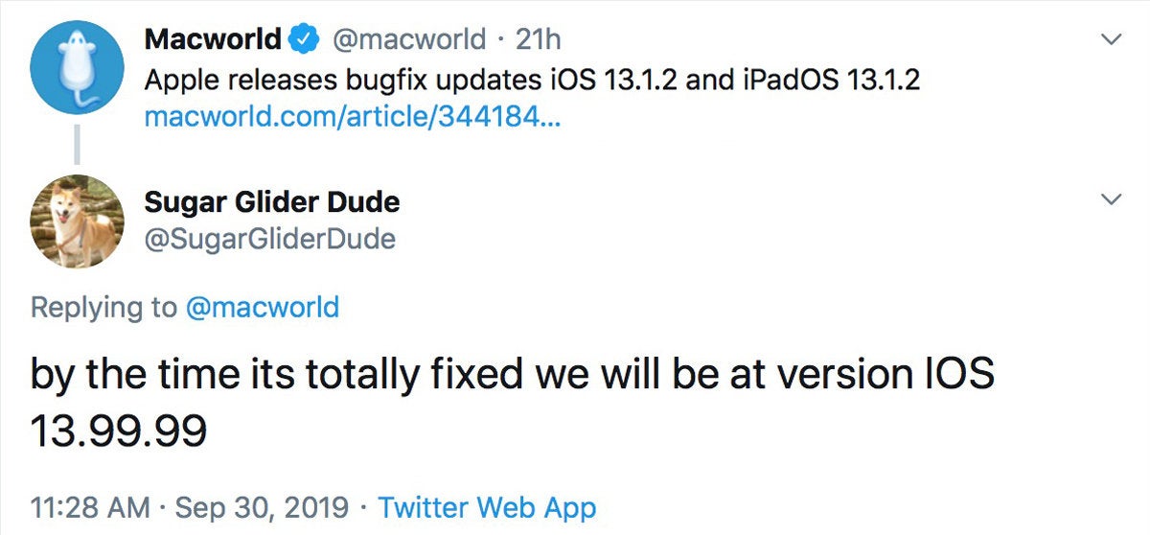Open the Macworld display name profile
1150x535 pixels.
[x=214, y=40]
